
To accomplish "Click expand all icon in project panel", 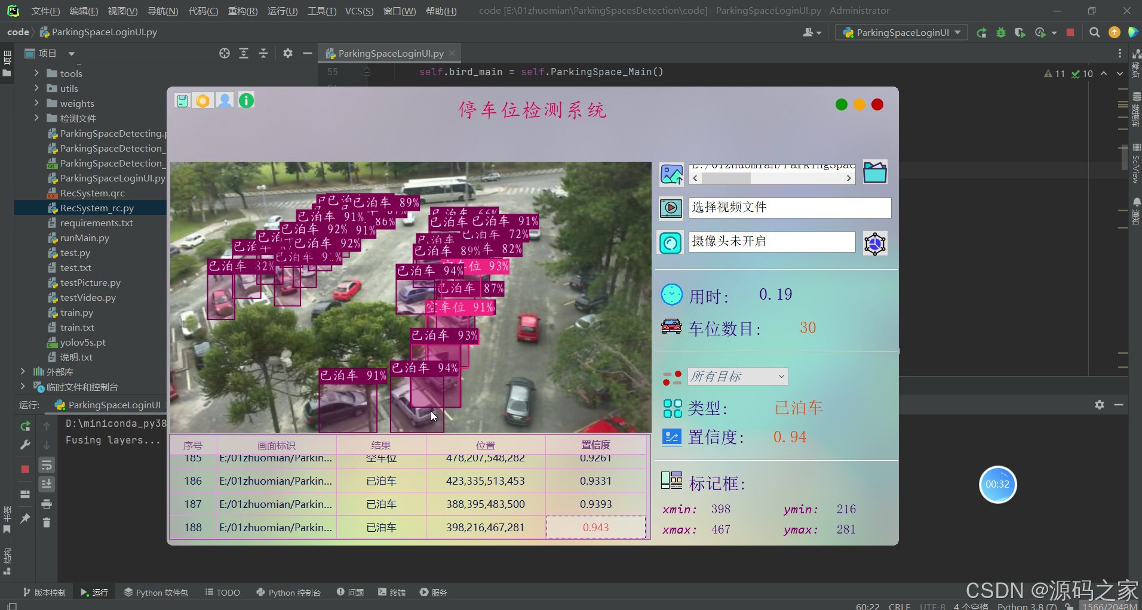I will tap(244, 53).
